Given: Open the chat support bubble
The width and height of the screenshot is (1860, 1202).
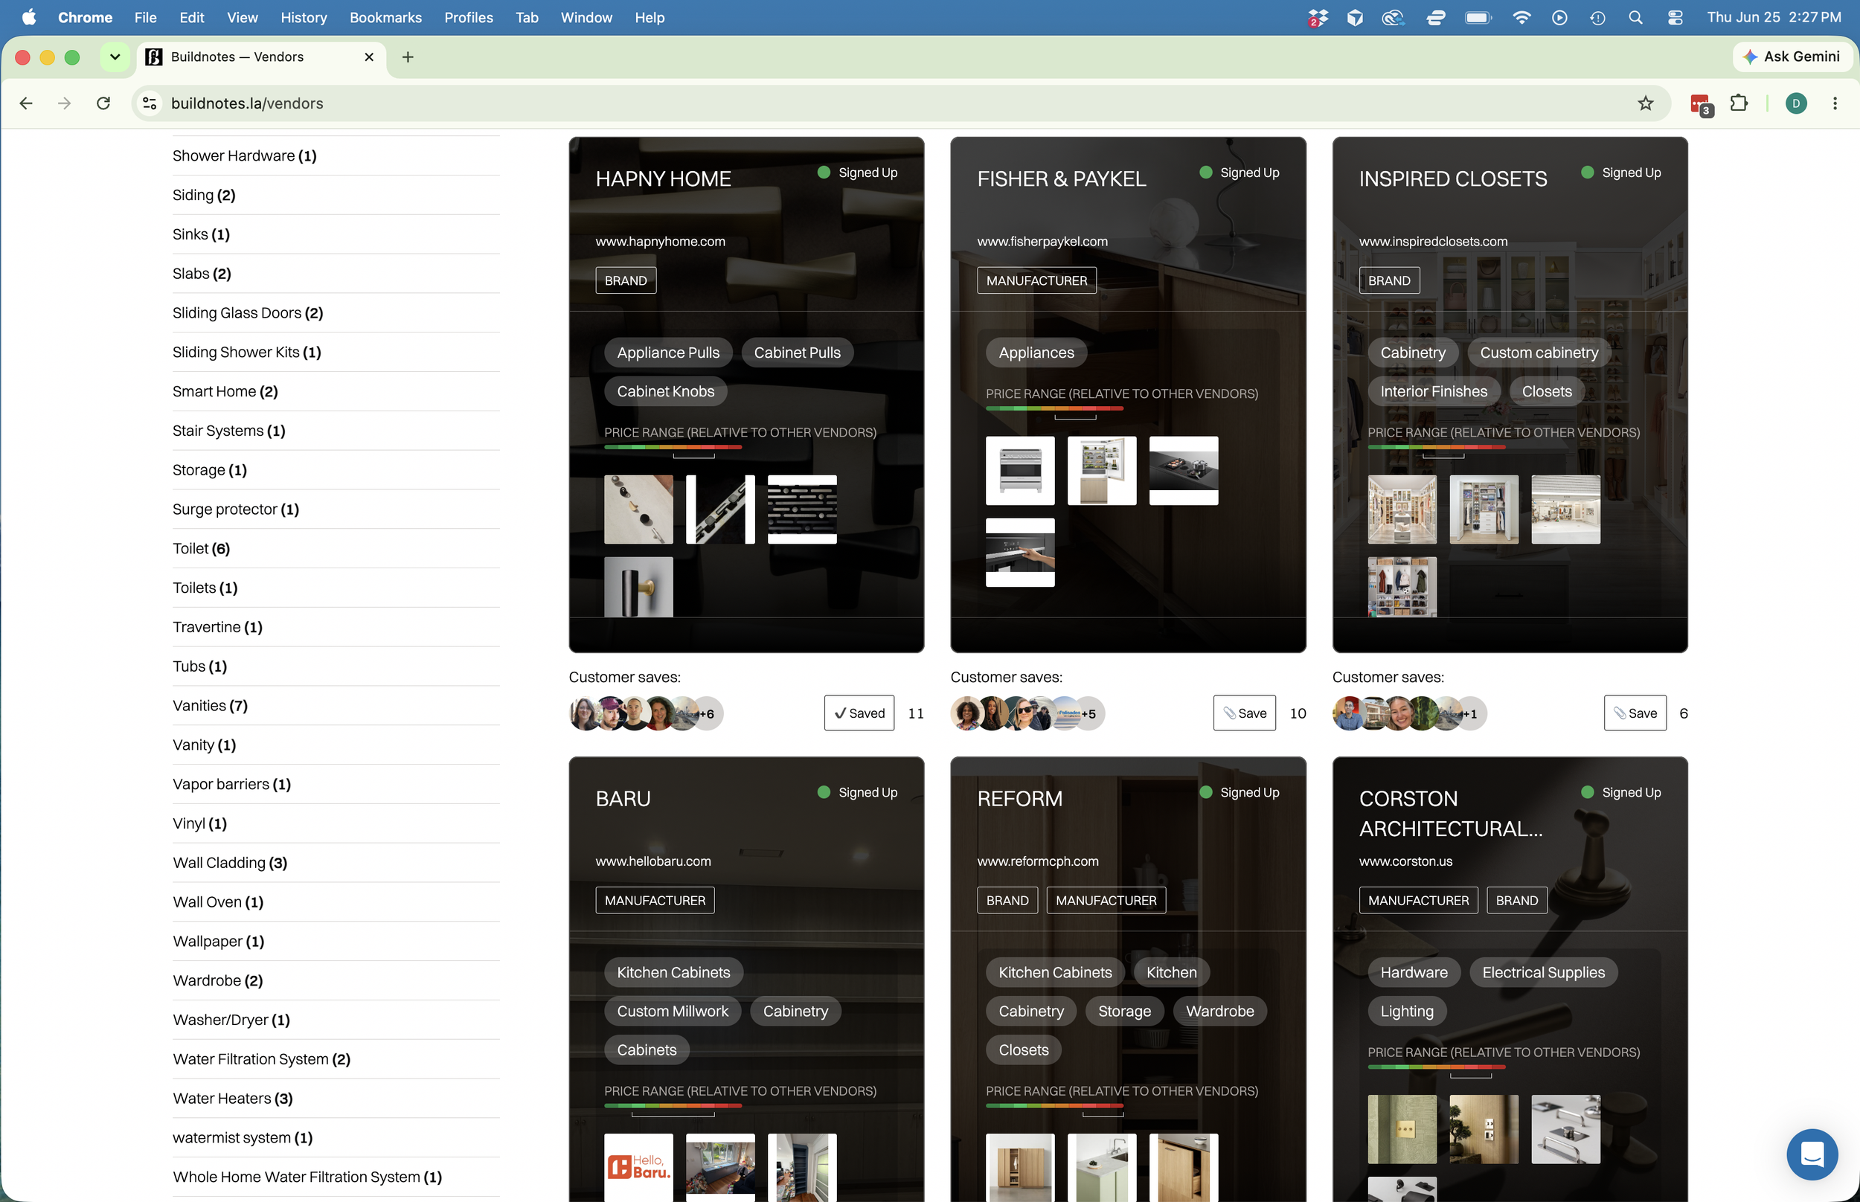Looking at the screenshot, I should (x=1812, y=1154).
